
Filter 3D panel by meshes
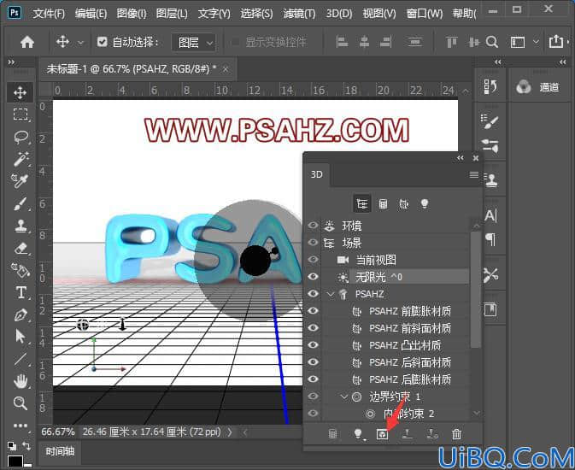point(383,203)
